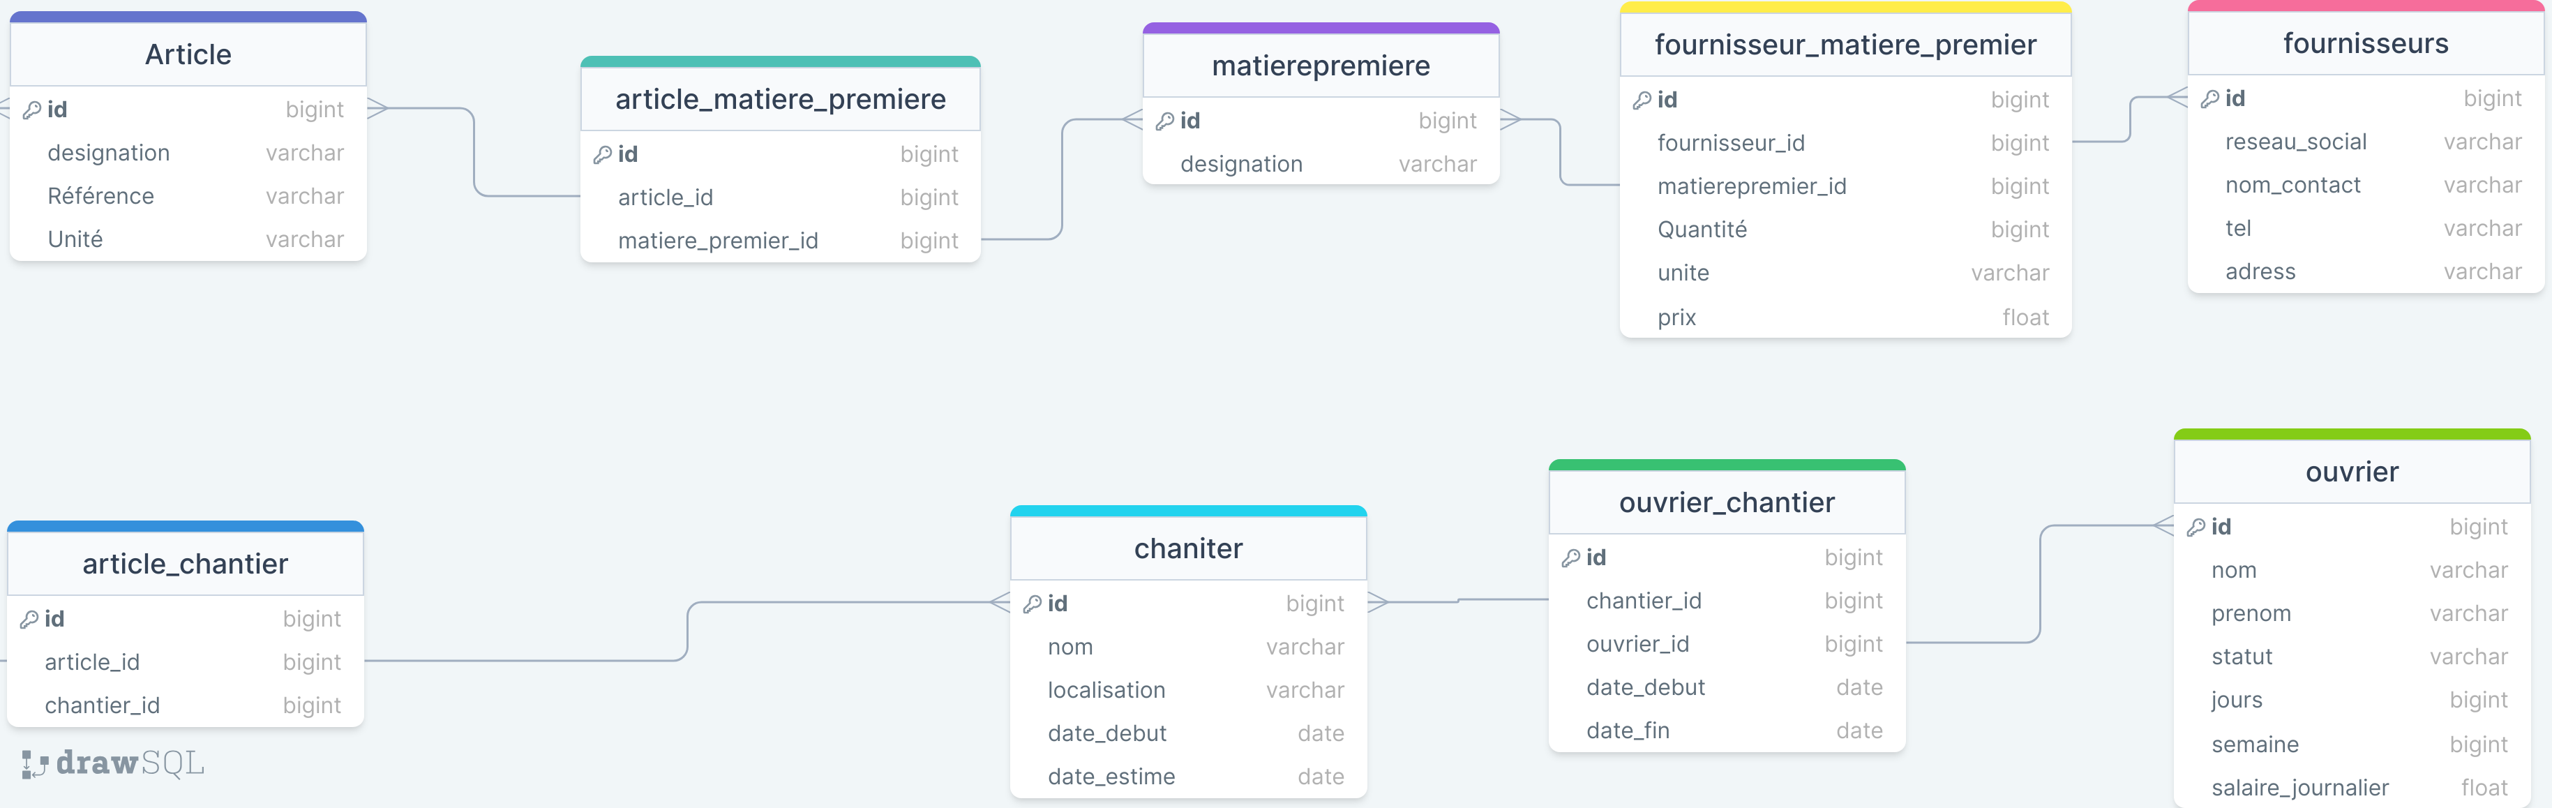
Task: Select the salaire_journalier column in ouvrier
Action: (x=2352, y=787)
